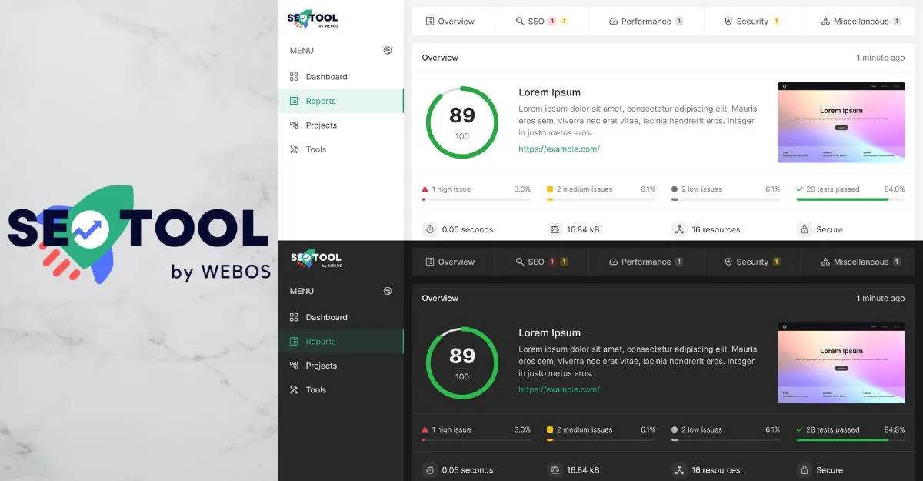Click the light sidebar Reports list icon
Viewport: 923px width, 481px height.
tap(294, 101)
